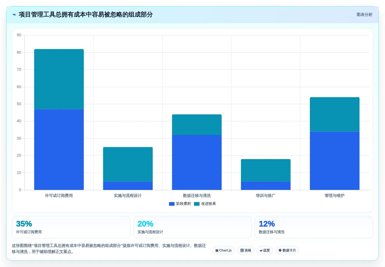Screen dimensions: 385x267
Task: Click the 数据卡片 tag
Action: click(x=287, y=250)
